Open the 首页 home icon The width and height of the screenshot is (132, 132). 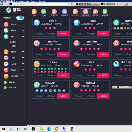(34, 12)
